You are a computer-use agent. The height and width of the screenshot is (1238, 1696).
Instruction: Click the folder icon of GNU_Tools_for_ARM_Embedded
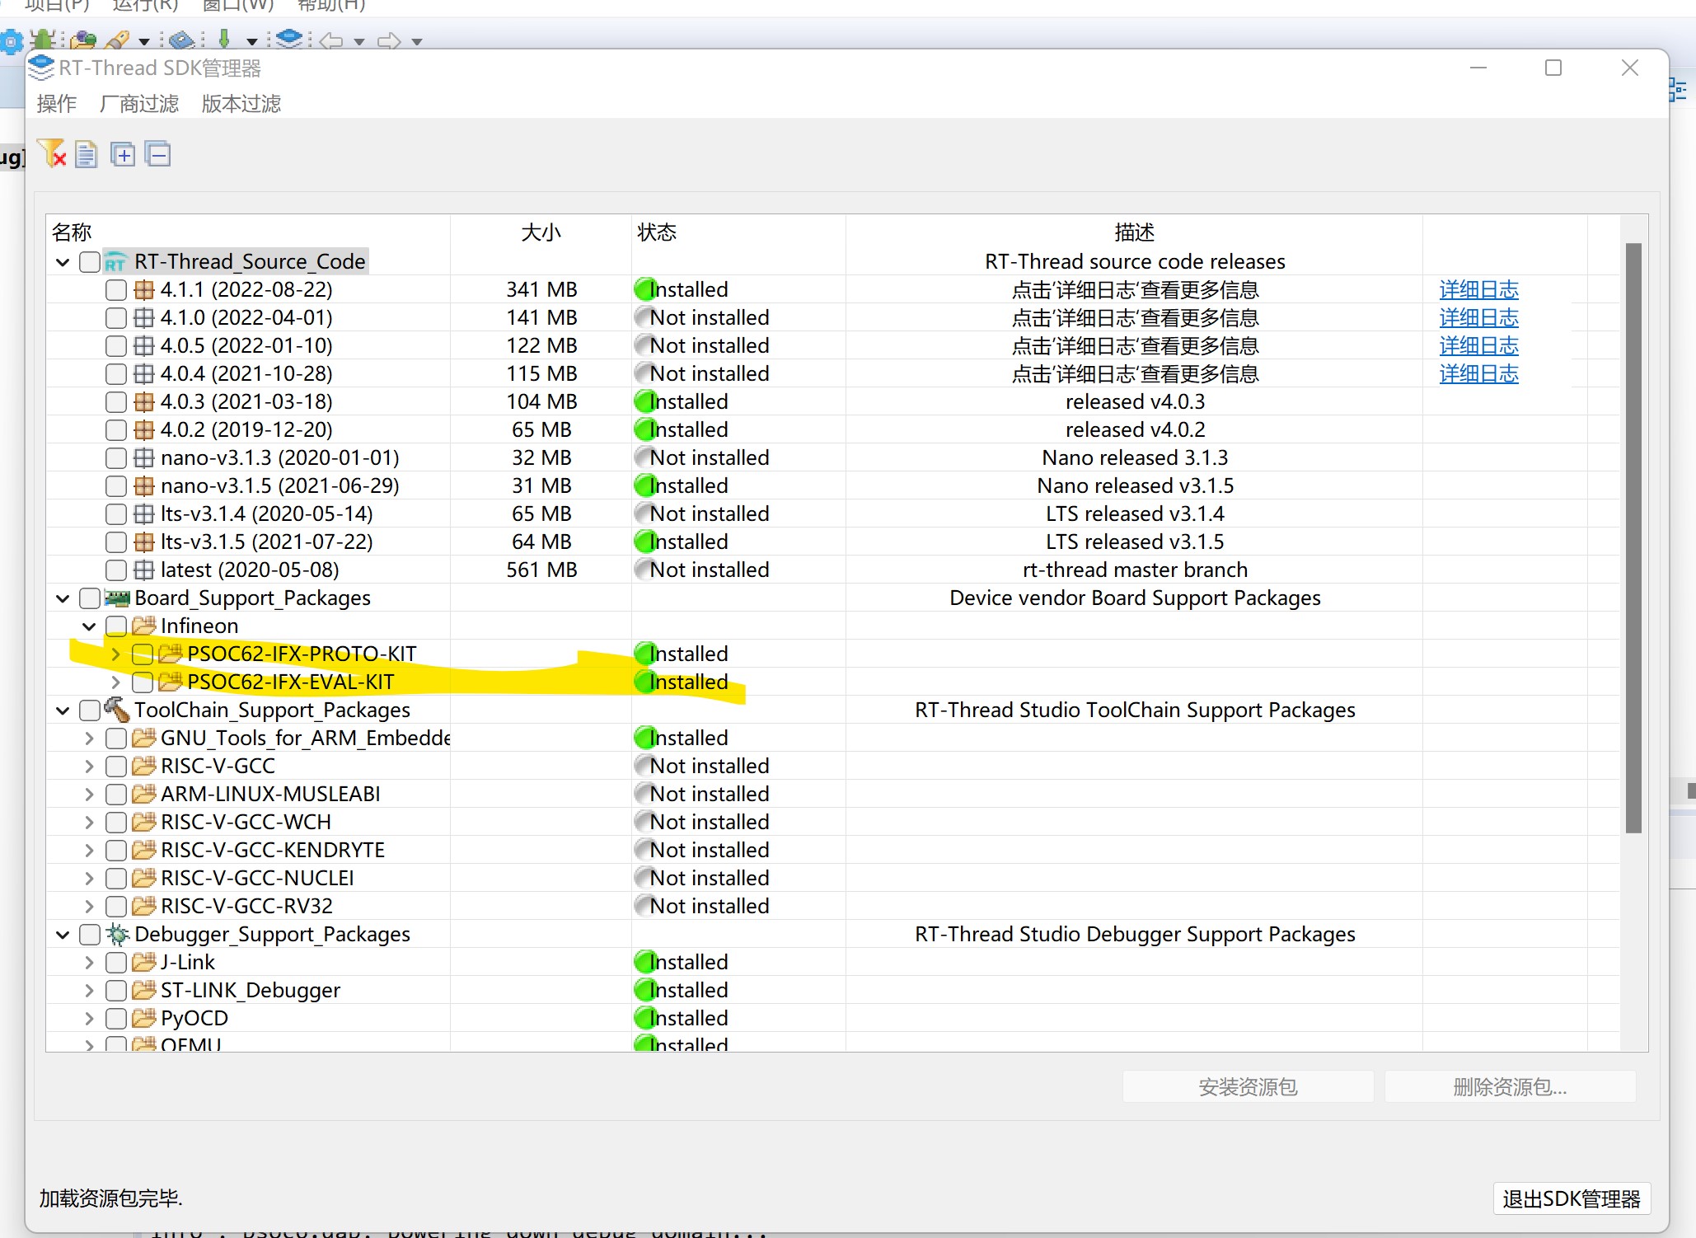pyautogui.click(x=143, y=738)
